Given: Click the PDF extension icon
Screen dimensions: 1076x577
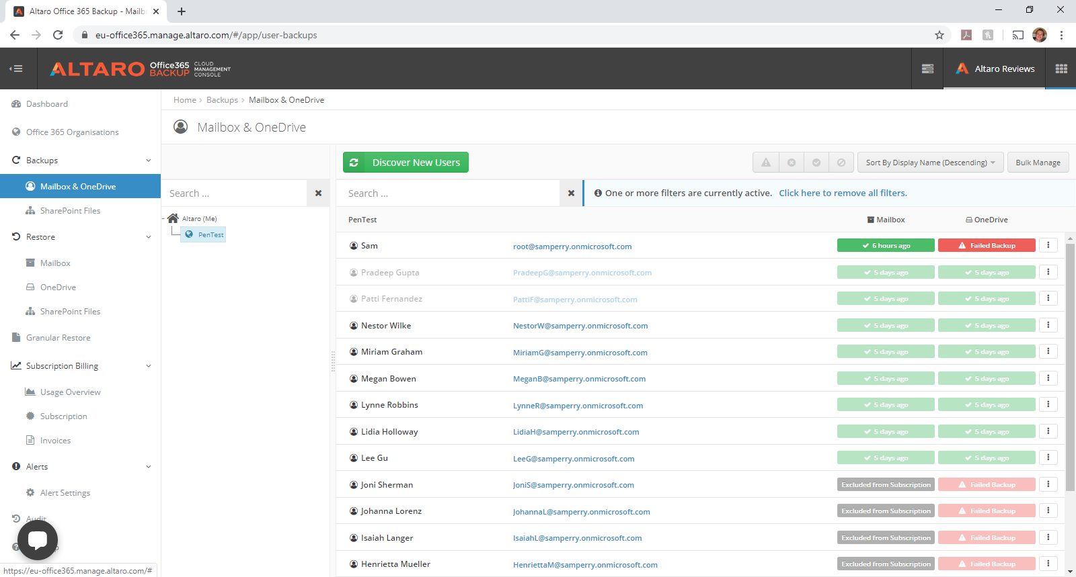Looking at the screenshot, I should [966, 35].
